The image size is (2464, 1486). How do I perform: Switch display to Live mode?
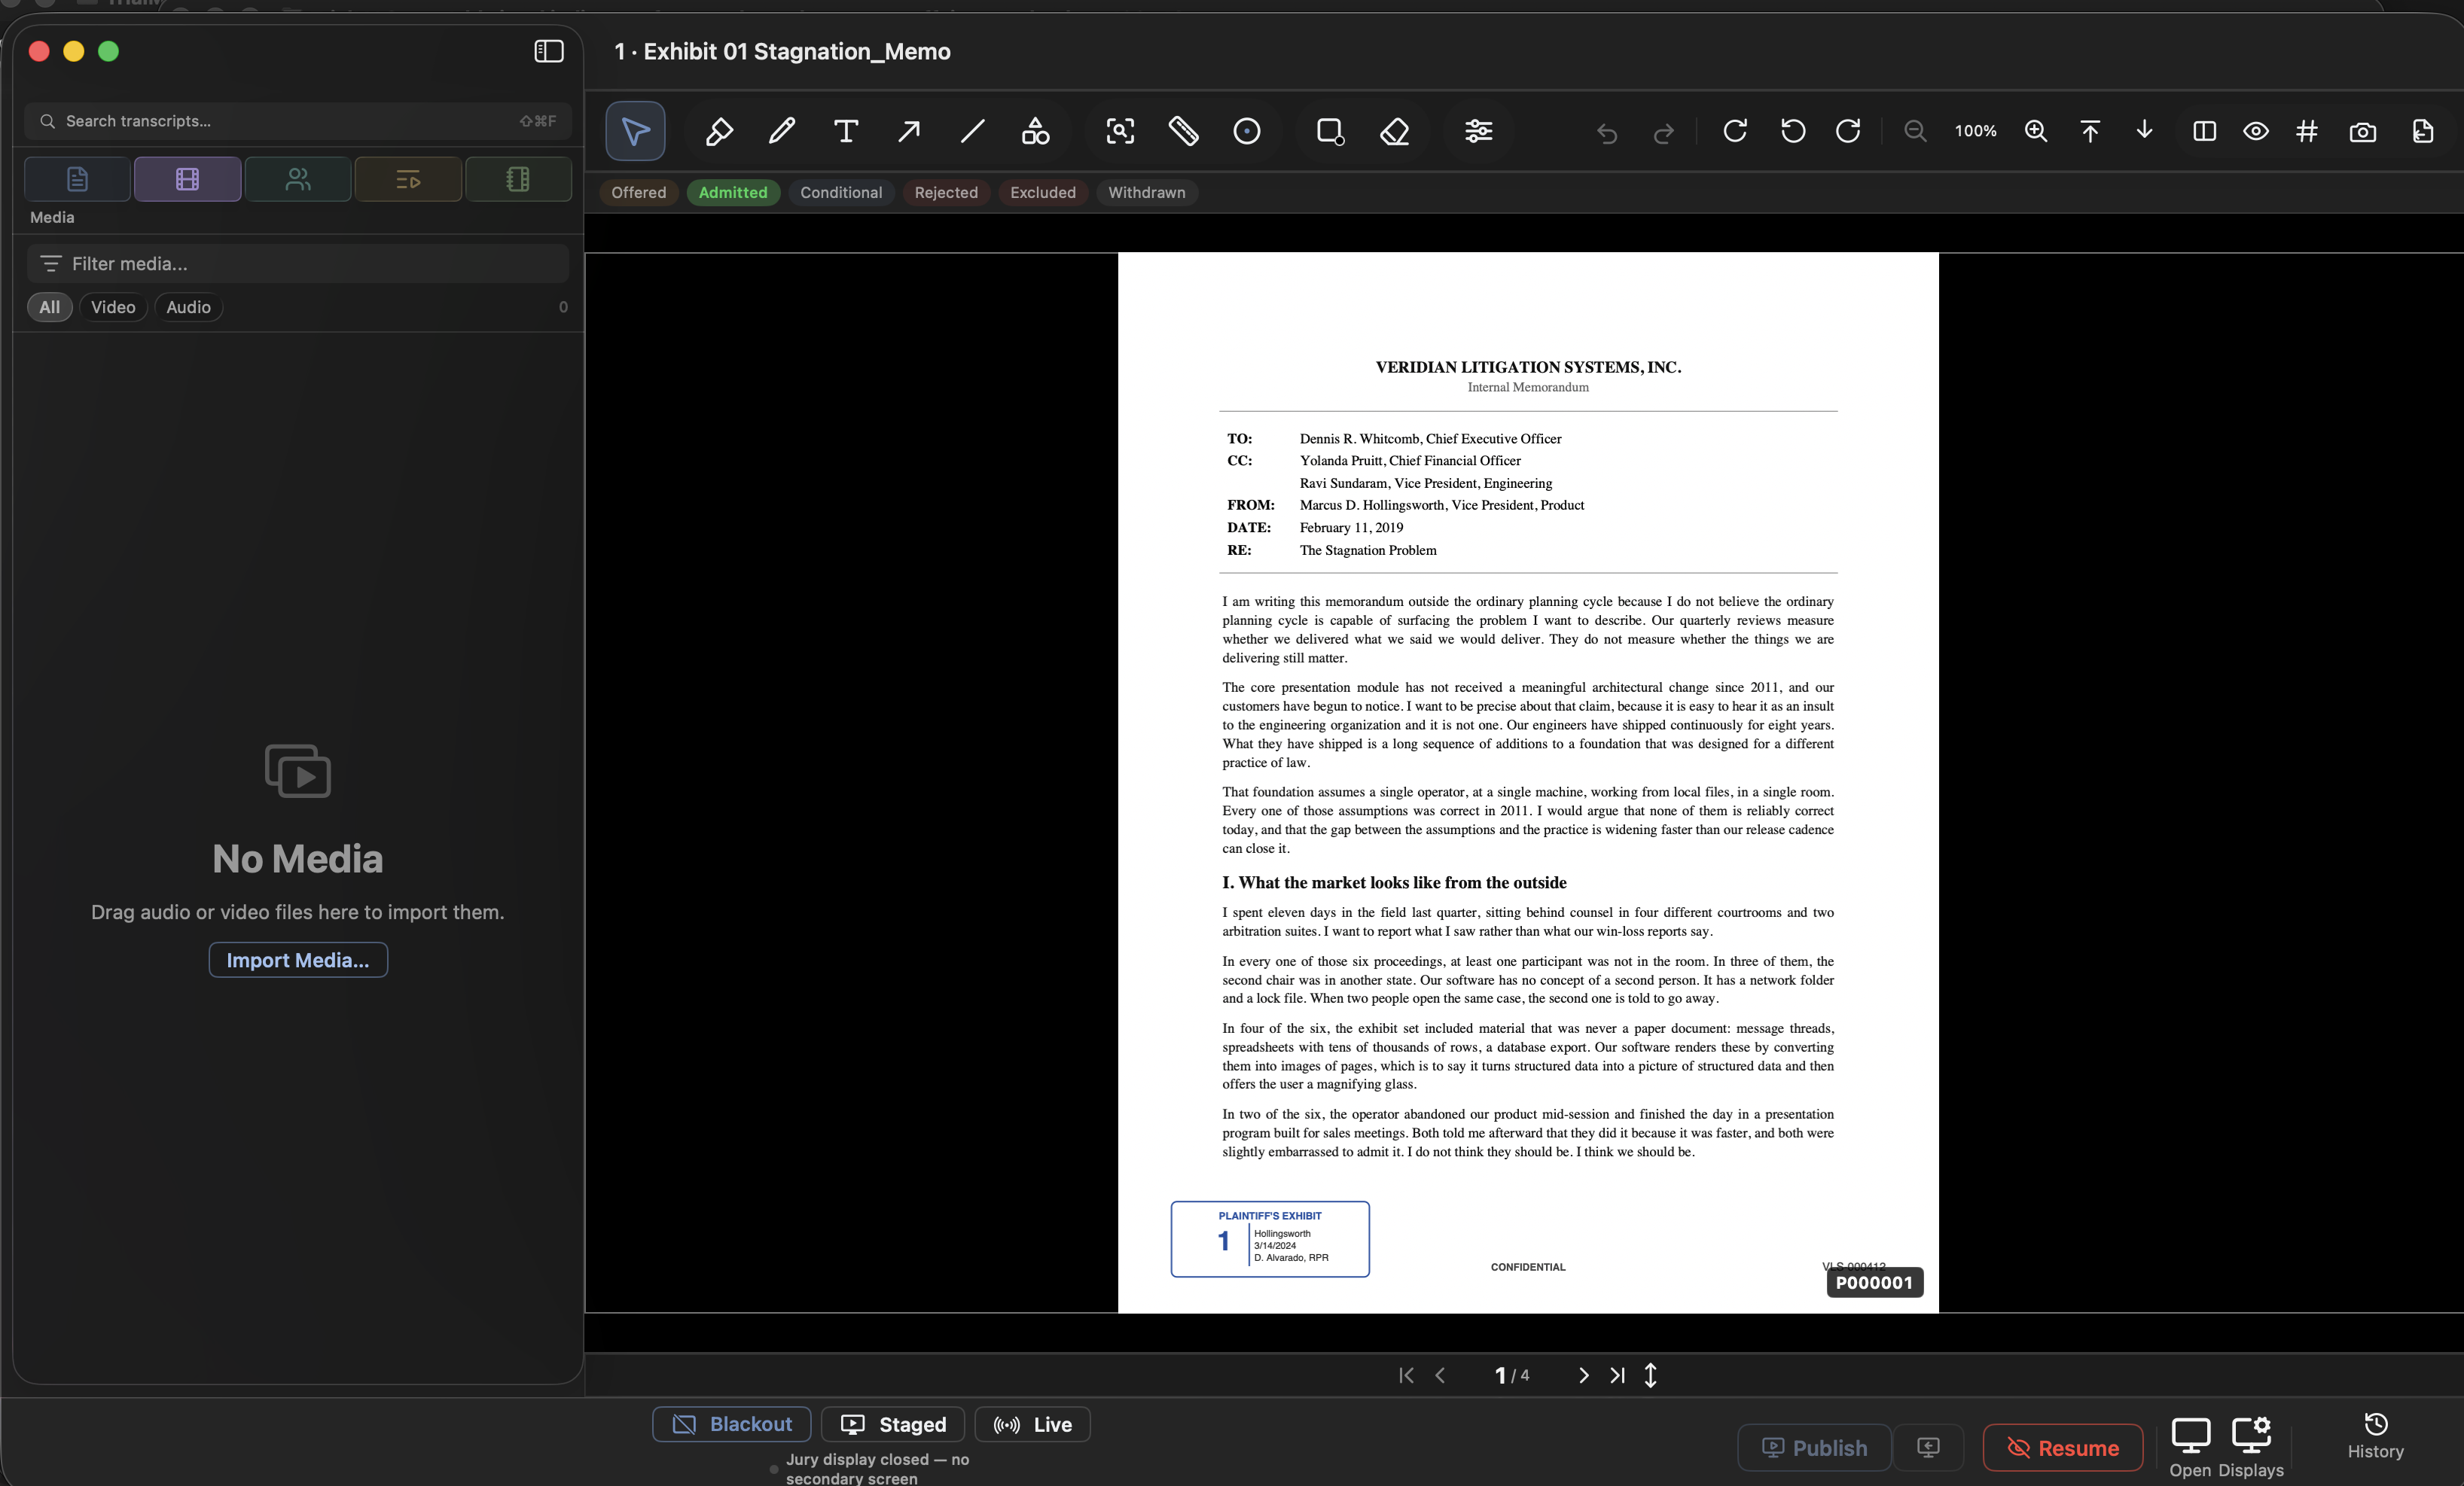[1032, 1424]
